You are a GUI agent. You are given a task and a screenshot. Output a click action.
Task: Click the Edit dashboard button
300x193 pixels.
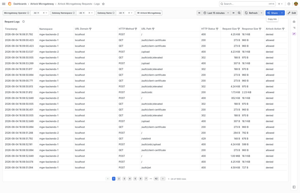click(x=292, y=13)
